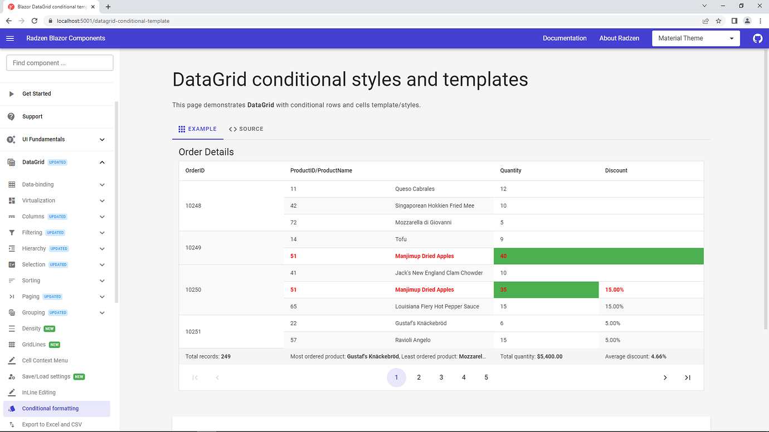Click the Conditional formatting paint icon
The width and height of the screenshot is (769, 432).
point(12,409)
